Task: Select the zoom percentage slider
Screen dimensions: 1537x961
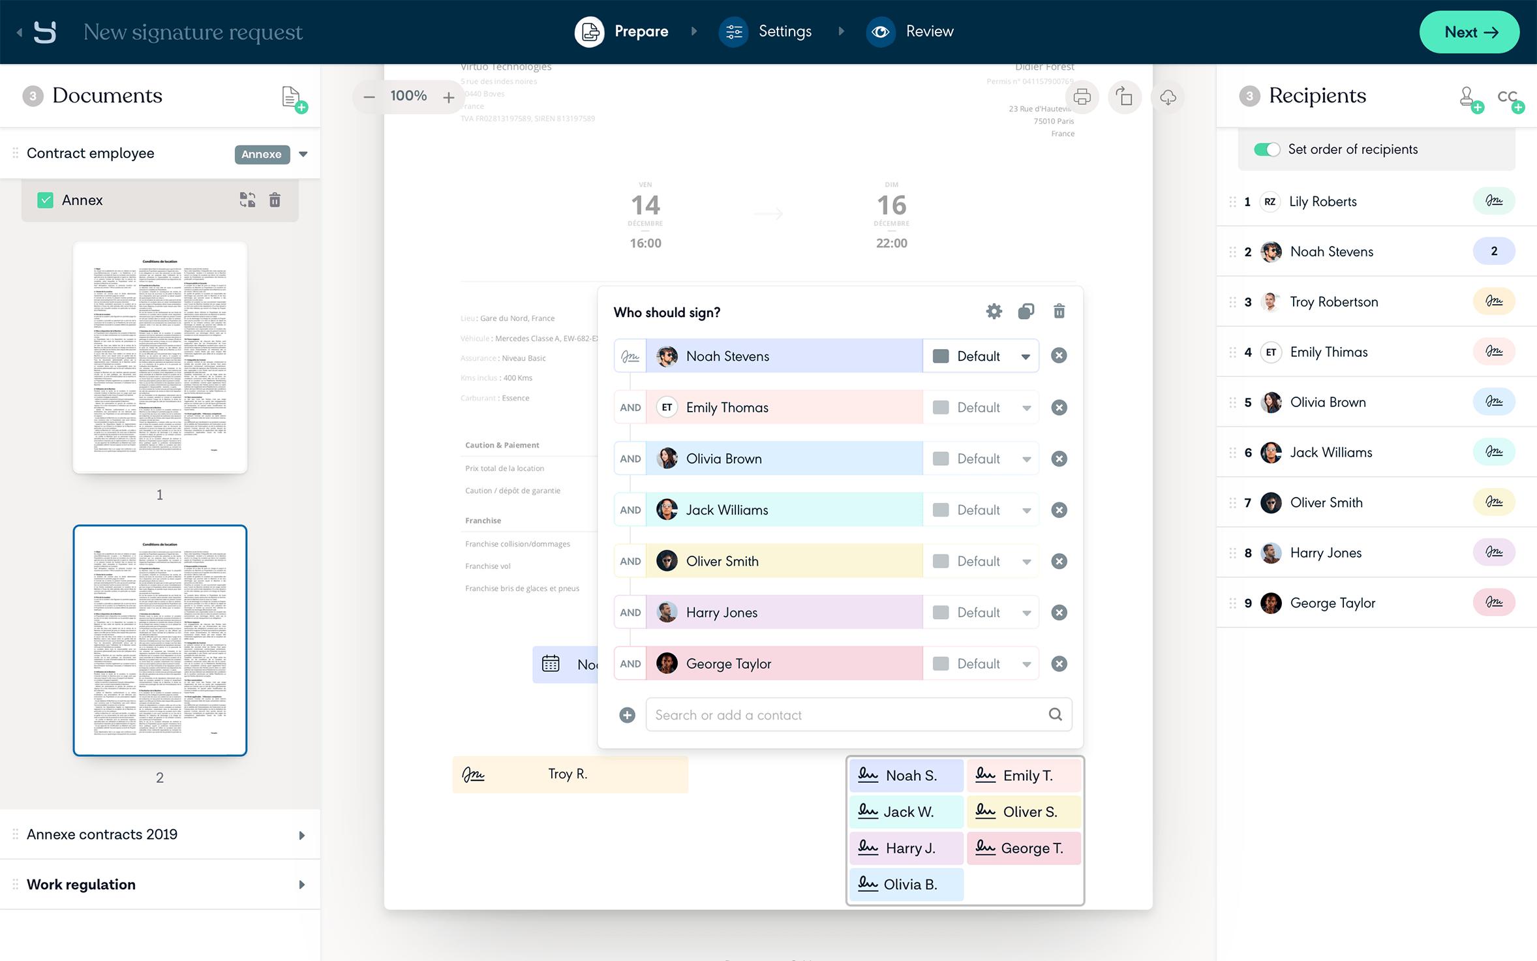Action: tap(410, 97)
